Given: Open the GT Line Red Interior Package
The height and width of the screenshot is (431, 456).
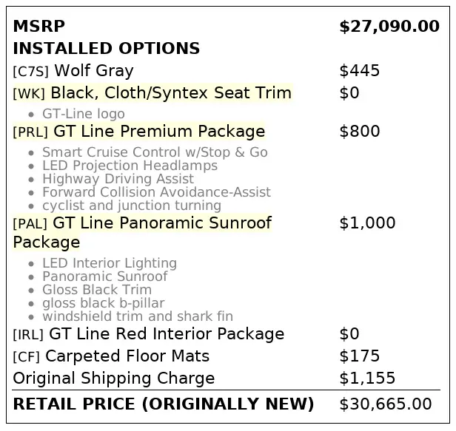Looking at the screenshot, I should point(167,334).
